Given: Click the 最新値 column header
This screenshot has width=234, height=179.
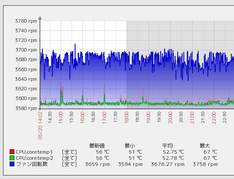Looking at the screenshot, I should click(97, 145).
